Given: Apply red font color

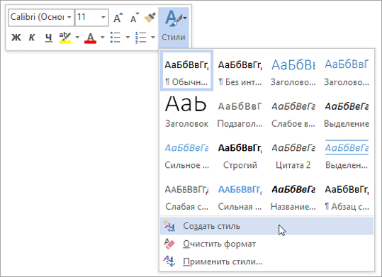Looking at the screenshot, I should click(x=91, y=38).
